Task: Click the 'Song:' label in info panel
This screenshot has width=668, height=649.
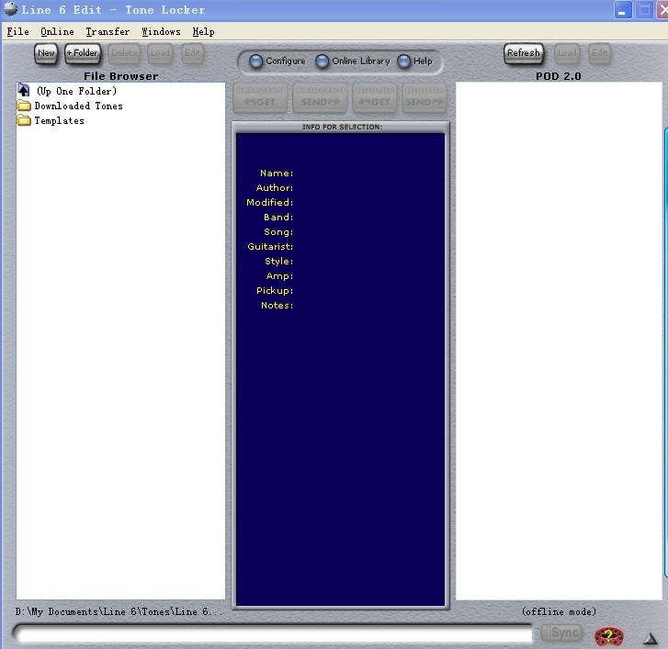Action: click(x=278, y=232)
